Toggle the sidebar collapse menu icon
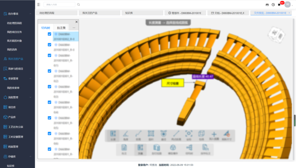Screen dimensions: 296x168 coord(39,5)
